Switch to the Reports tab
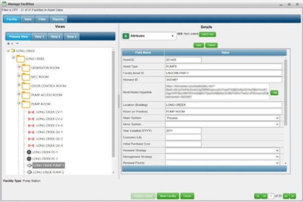This screenshot has height=202, width=303. coord(58,19)
